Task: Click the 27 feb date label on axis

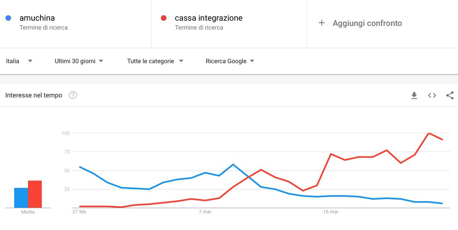Action: click(x=79, y=212)
